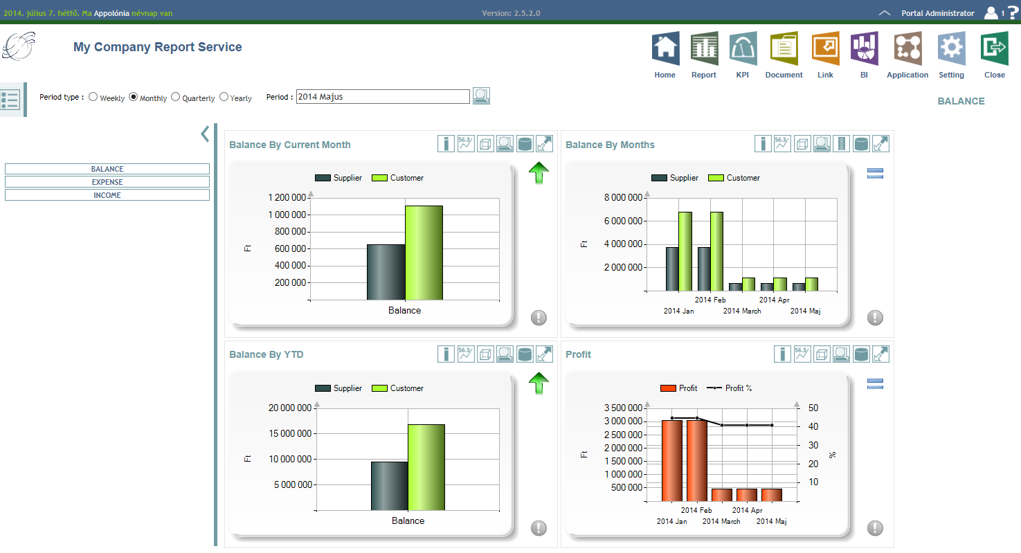Click the Profit panel title
The image size is (1021, 553).
(578, 354)
